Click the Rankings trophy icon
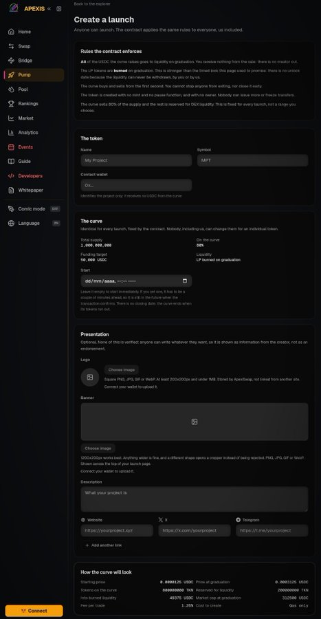321x619 pixels. pyautogui.click(x=11, y=103)
